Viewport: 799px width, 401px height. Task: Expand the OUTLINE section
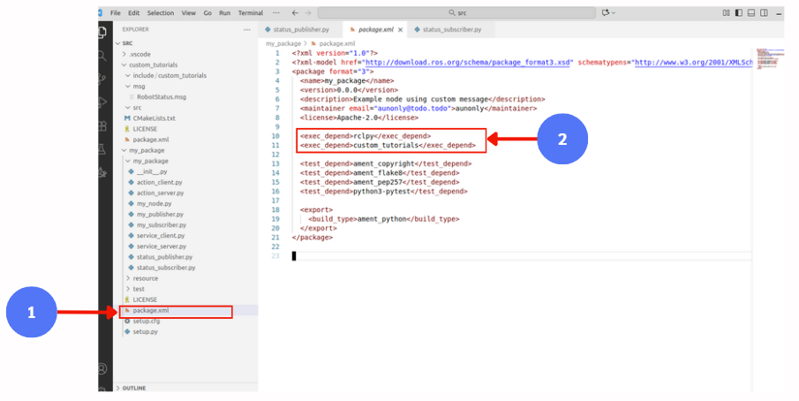[x=134, y=388]
